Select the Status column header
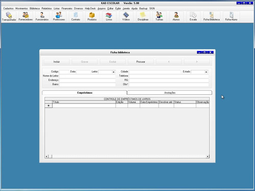Viewport: 255px width, 191px height. point(185,102)
